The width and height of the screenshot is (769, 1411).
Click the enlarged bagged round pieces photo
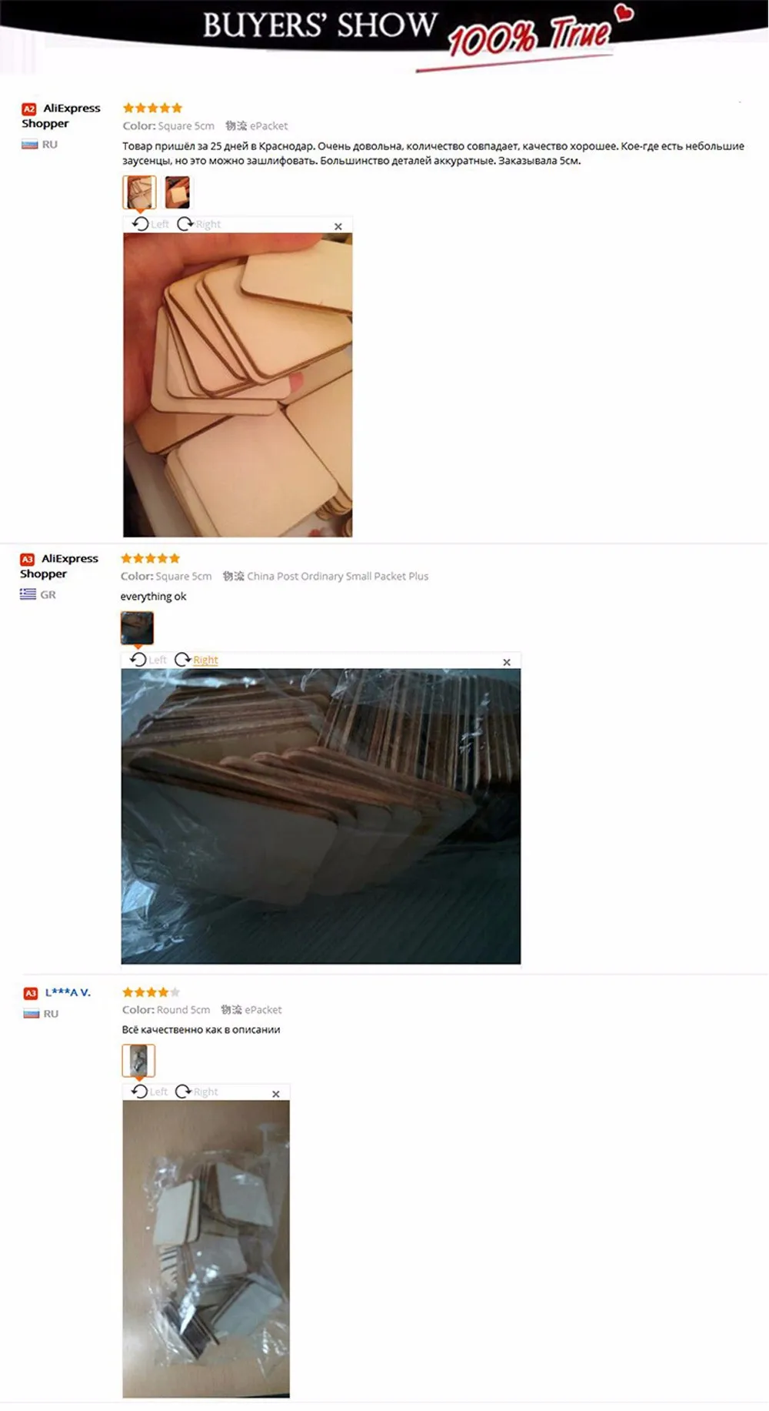(206, 1249)
